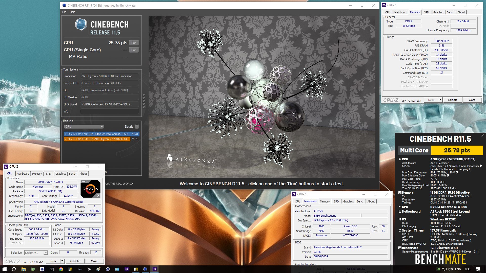Viewport: 486px width, 273px height.
Task: Click Cinebench title bar app icon
Action: coord(64,5)
